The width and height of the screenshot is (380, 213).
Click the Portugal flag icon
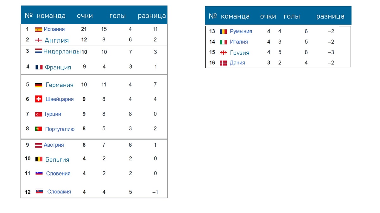(39, 129)
